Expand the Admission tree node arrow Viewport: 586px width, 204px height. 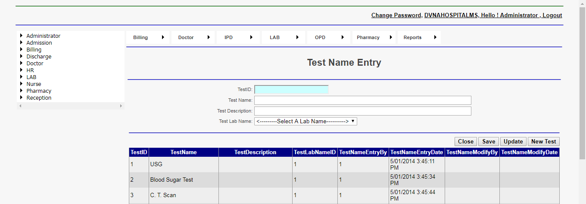pyautogui.click(x=21, y=43)
